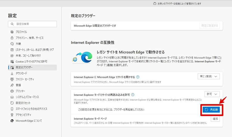Image resolution: width=232 pixels, height=137 pixels.
Task: Click the printer icon beside プリンター
Action: point(12,91)
